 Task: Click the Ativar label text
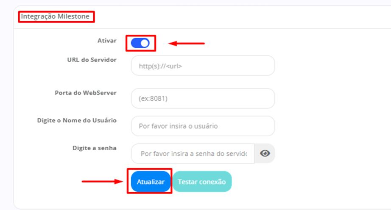(x=106, y=41)
